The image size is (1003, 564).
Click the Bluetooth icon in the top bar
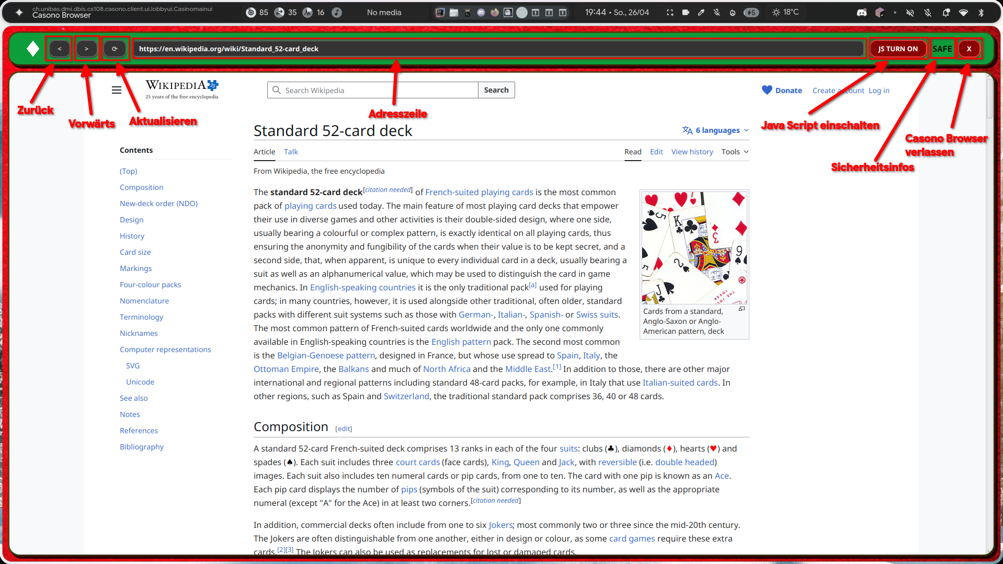(x=981, y=13)
